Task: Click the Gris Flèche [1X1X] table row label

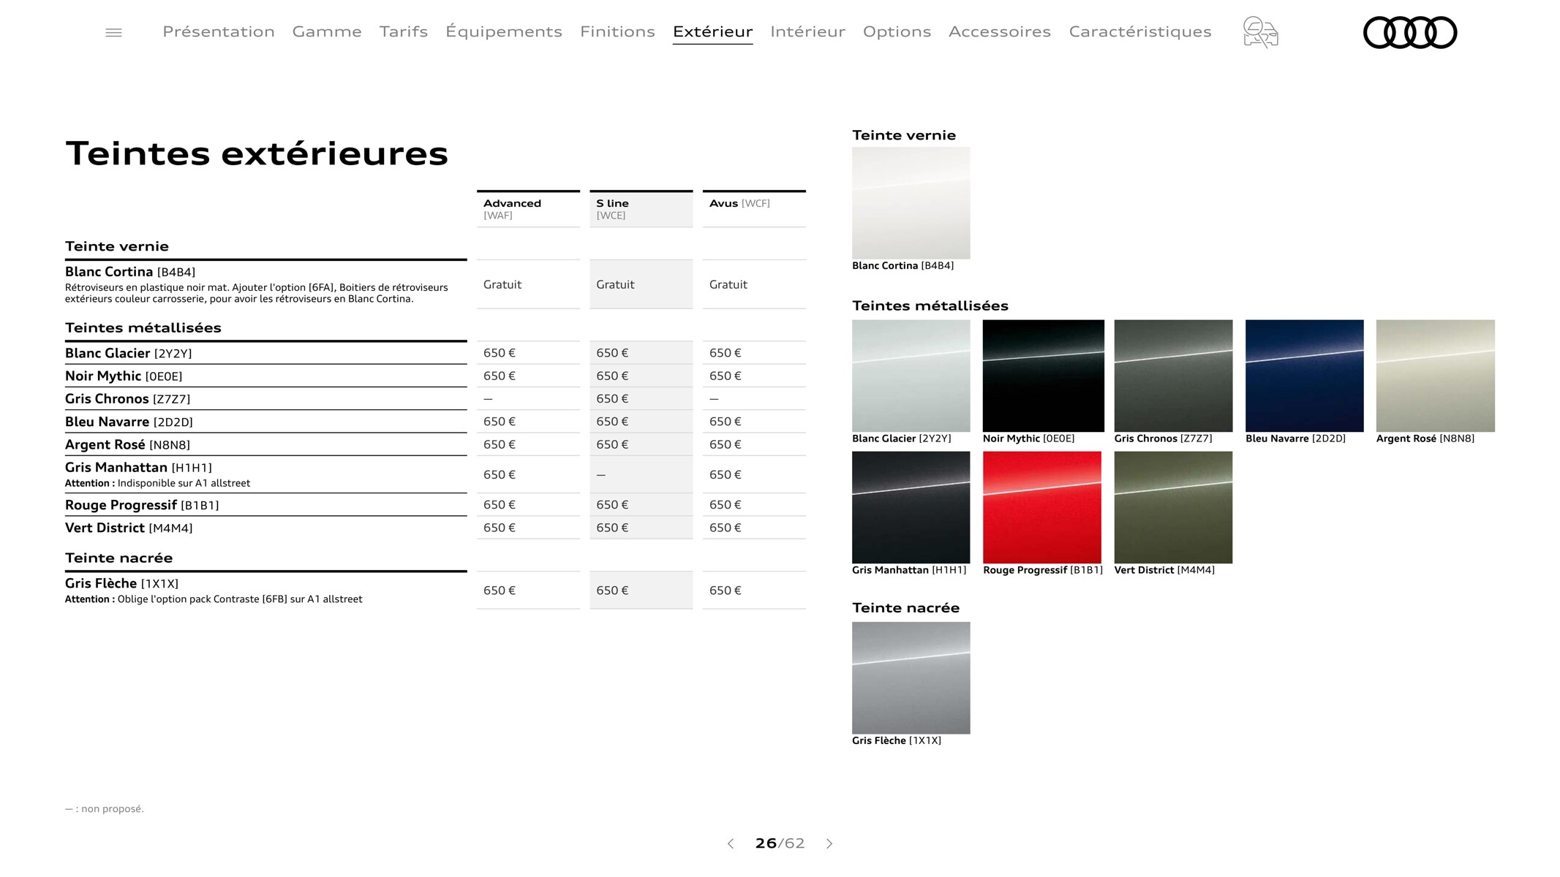Action: [x=121, y=583]
